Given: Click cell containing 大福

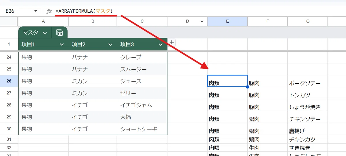Looking at the screenshot, I should 142,117.
